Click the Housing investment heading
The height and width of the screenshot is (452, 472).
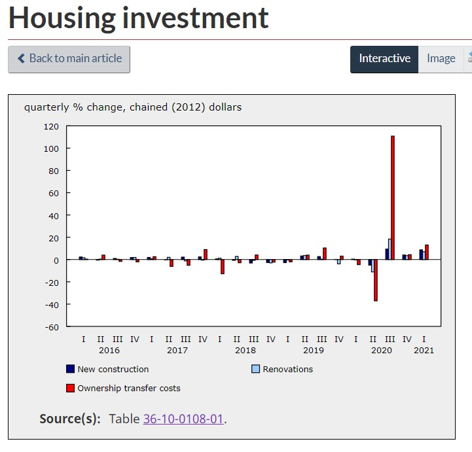[x=139, y=18]
